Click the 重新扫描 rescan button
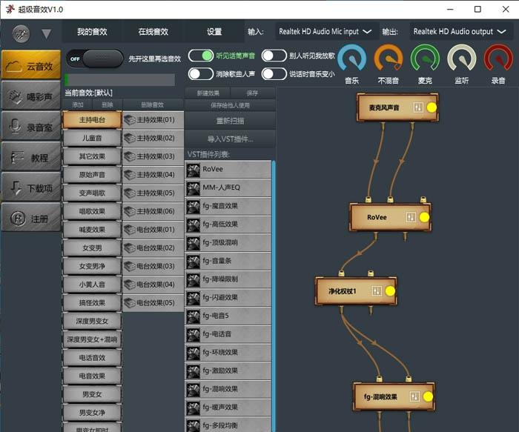 (229, 121)
